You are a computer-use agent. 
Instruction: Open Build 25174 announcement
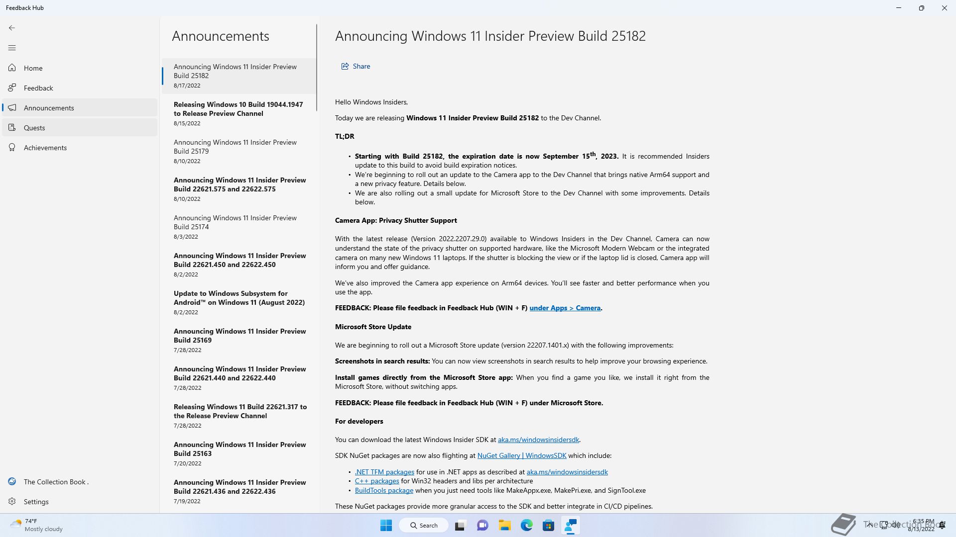(x=239, y=227)
